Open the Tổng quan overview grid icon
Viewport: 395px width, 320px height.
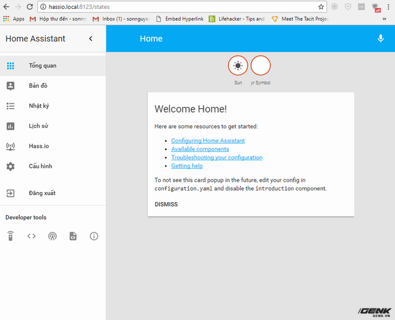pos(10,66)
